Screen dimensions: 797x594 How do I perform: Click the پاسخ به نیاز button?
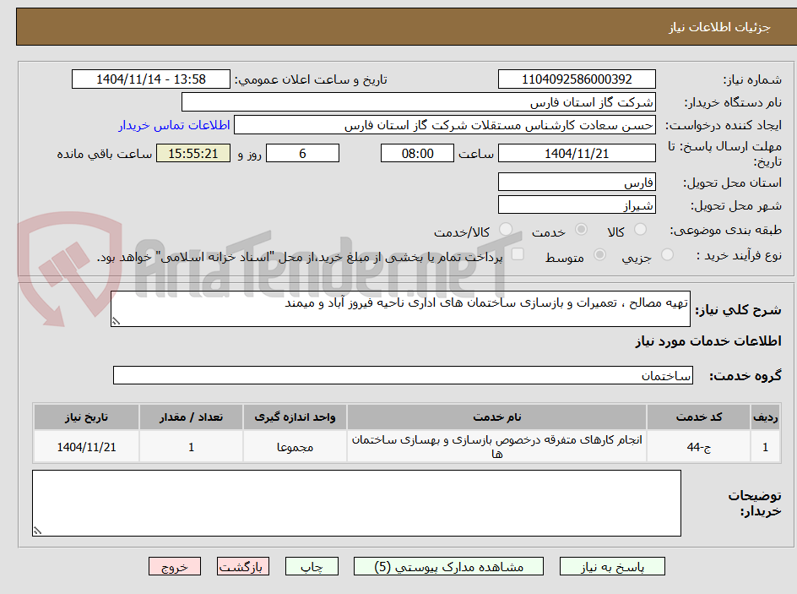click(612, 566)
